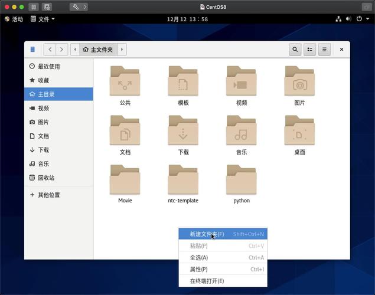The width and height of the screenshot is (375, 295).
Task: Open the 文档 folder icon in main pane
Action: [x=125, y=130]
